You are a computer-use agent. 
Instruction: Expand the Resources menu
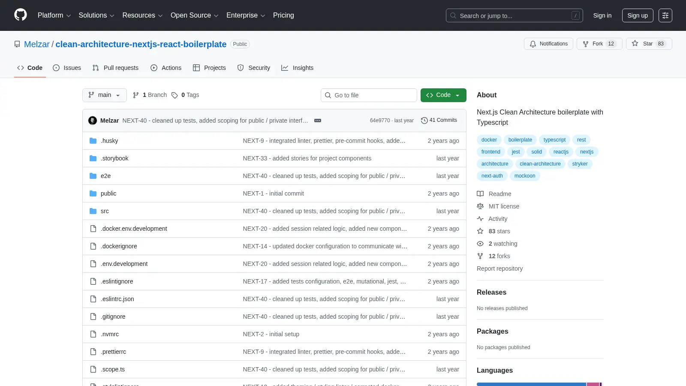click(x=142, y=15)
